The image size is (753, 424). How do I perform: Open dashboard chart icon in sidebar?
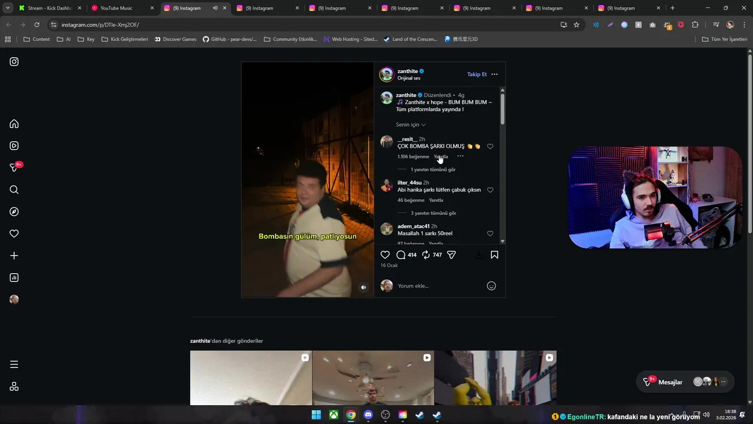[x=14, y=277]
